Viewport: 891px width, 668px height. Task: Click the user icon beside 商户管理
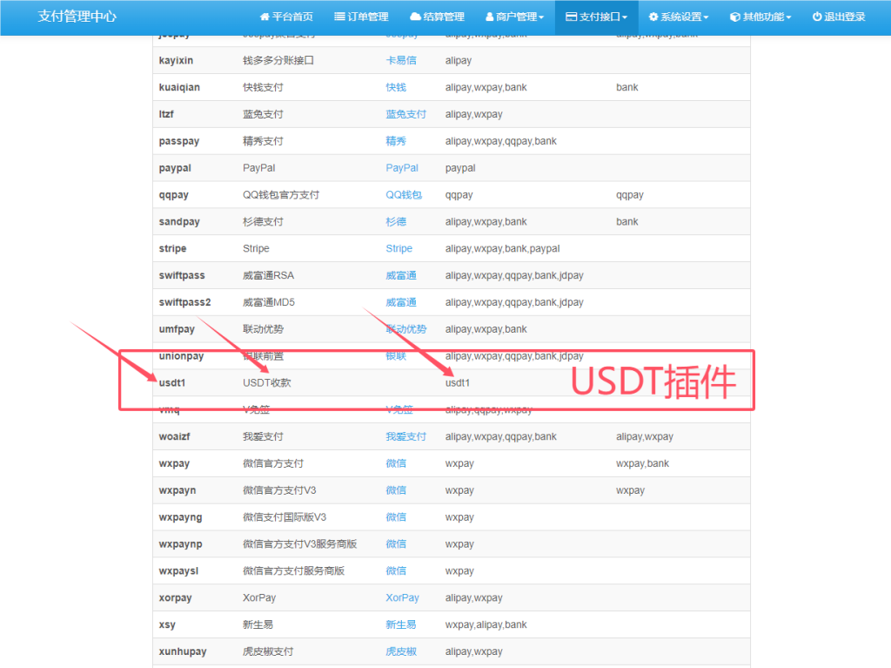[489, 17]
